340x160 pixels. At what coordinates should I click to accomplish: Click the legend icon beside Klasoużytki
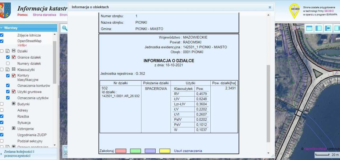pos(8,70)
